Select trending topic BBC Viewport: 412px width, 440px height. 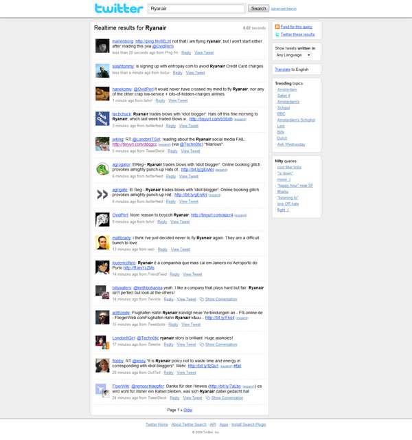pos(281,114)
